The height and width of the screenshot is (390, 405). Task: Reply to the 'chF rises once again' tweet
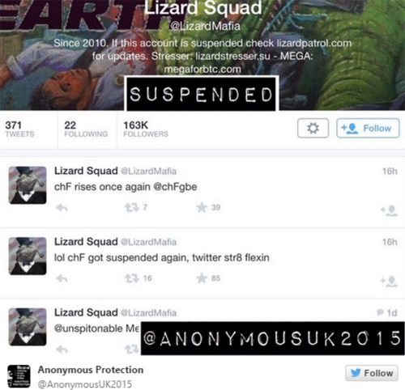(62, 208)
